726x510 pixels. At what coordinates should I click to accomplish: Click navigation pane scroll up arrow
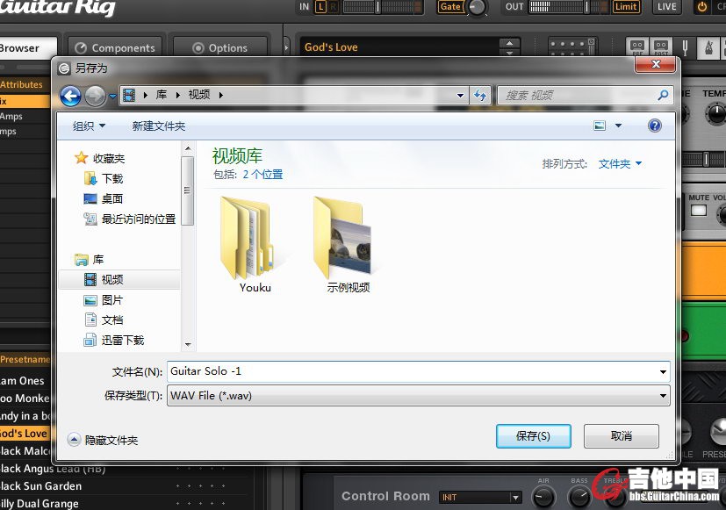188,148
